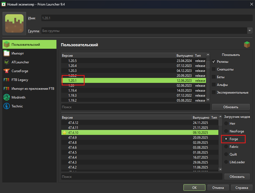Click the loader versions Поиск field
Screen dimensions: 255x193
142,176
